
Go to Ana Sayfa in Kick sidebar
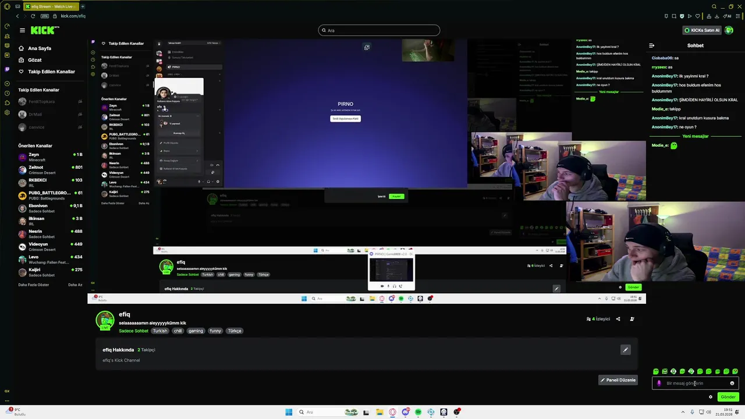coord(34,48)
